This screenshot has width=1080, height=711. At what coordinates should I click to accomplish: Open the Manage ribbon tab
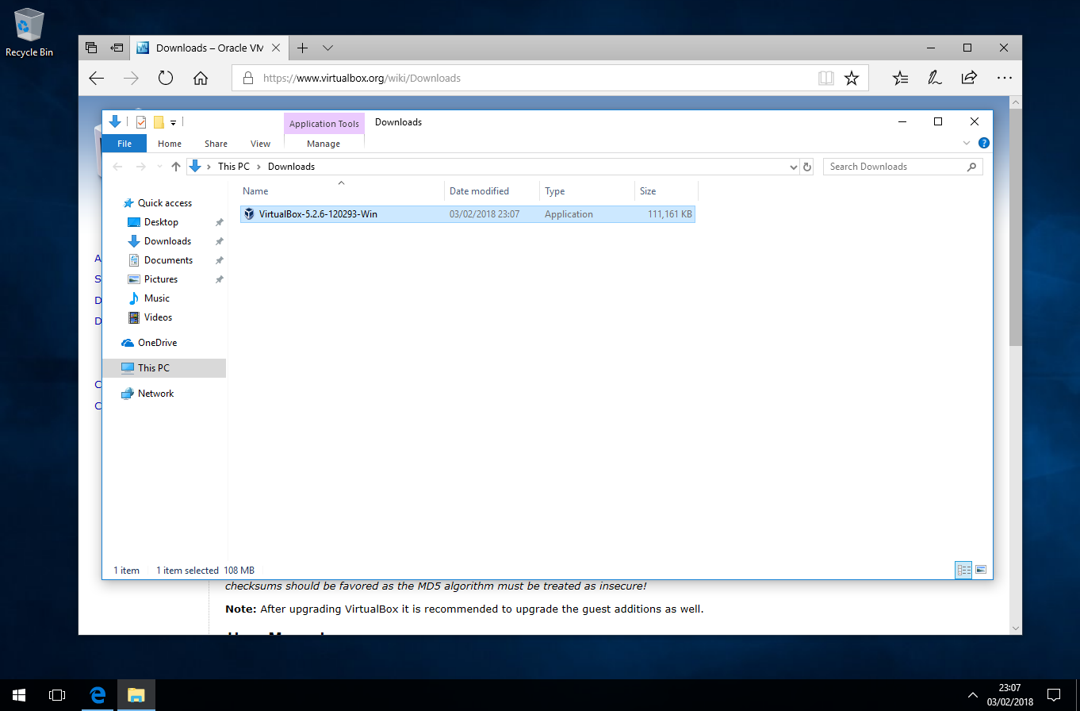click(324, 144)
